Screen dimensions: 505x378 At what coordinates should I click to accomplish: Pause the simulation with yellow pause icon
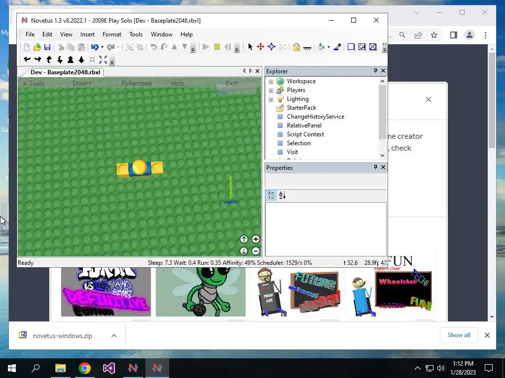[x=217, y=47]
